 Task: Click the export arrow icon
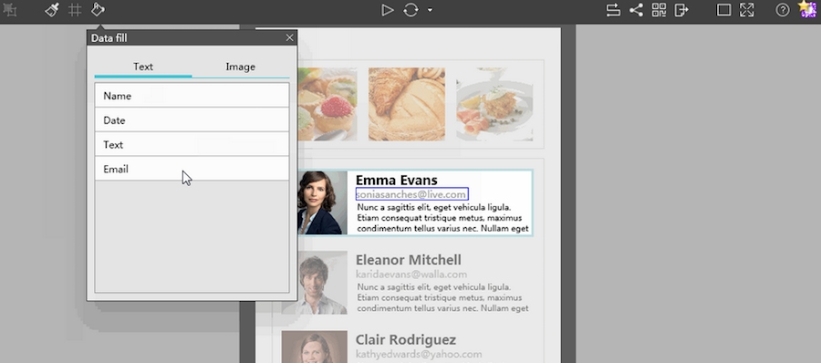(x=681, y=10)
